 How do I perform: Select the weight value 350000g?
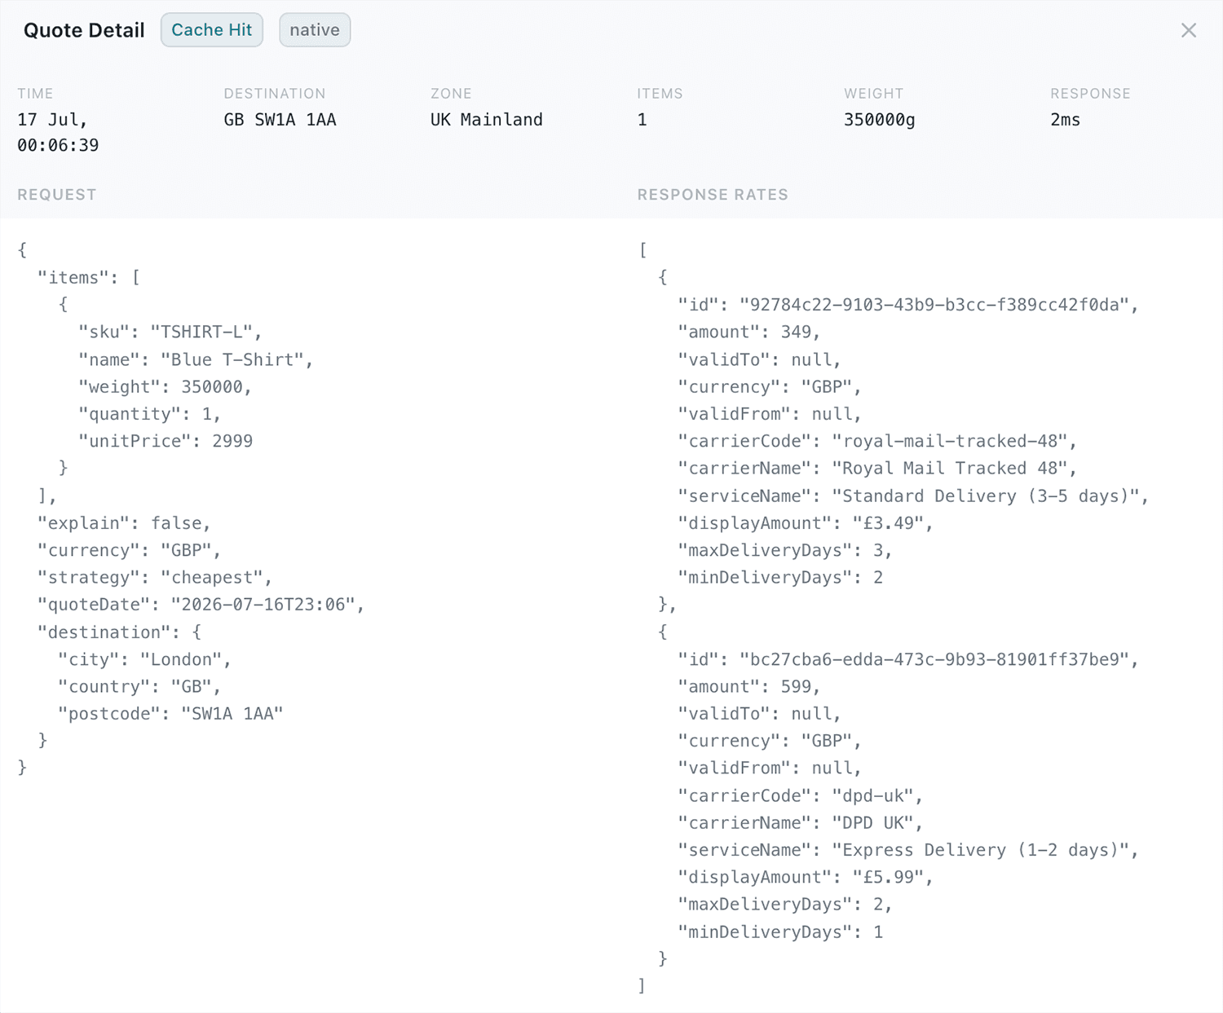tap(880, 120)
